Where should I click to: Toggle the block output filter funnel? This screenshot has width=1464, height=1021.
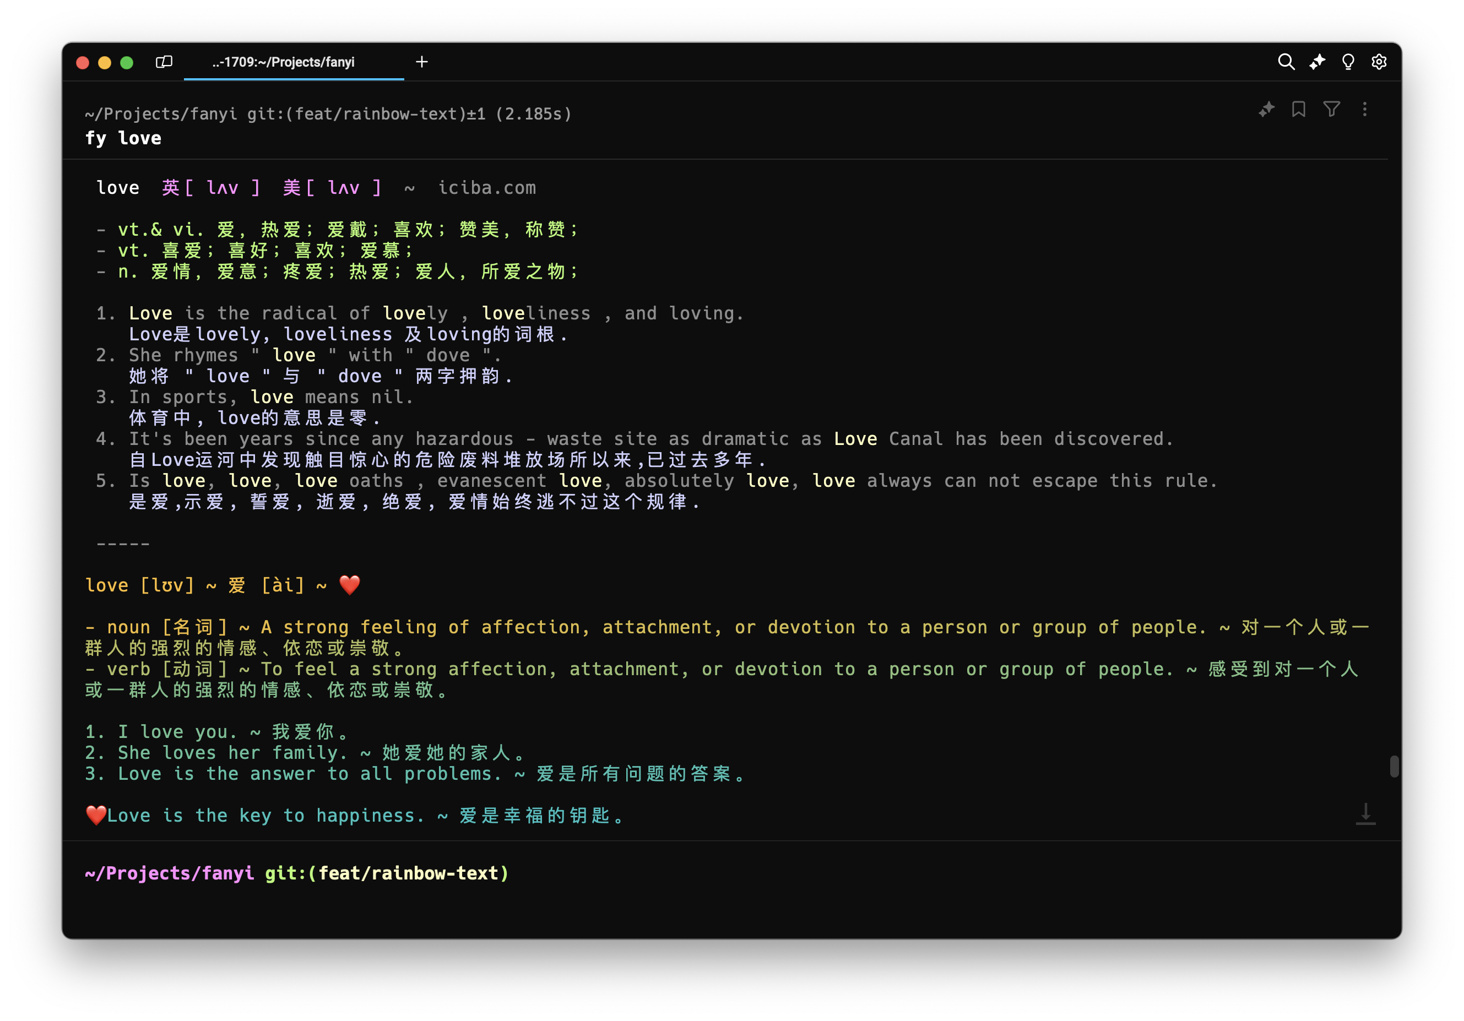point(1331,110)
